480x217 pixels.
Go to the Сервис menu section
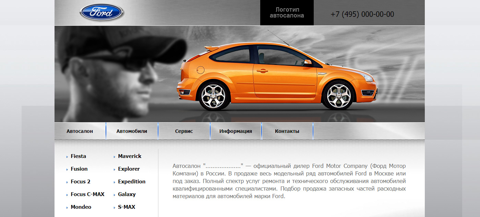click(x=184, y=131)
